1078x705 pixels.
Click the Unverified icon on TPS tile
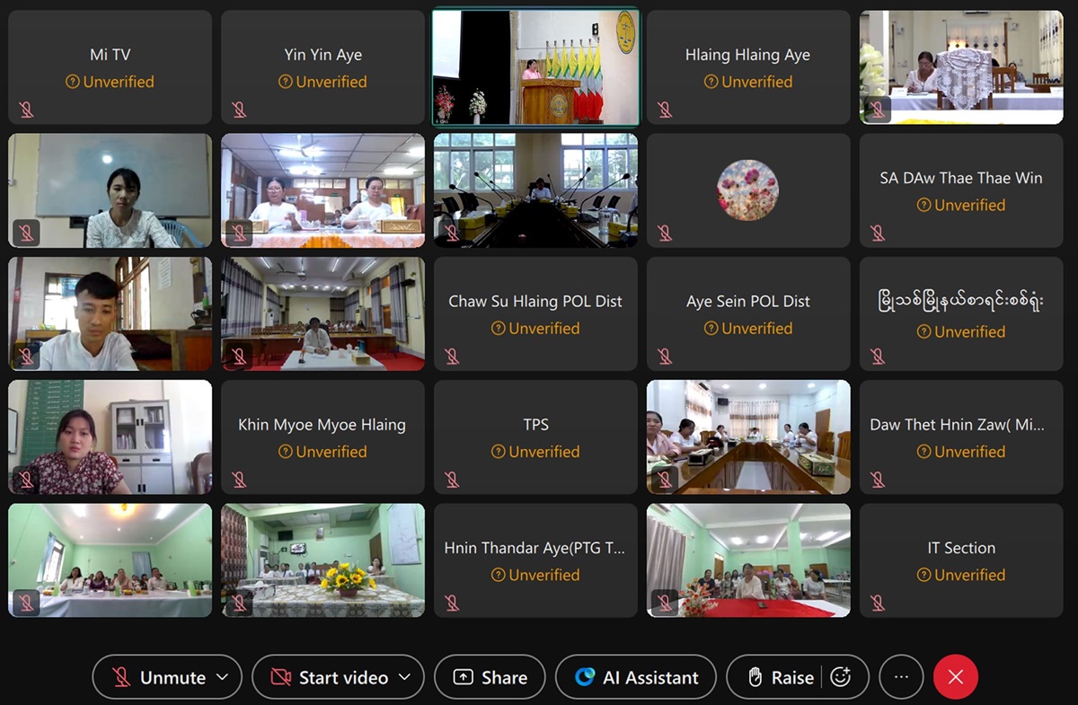point(499,452)
